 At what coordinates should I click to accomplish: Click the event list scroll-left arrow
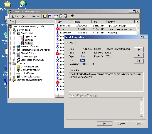(x=57, y=96)
